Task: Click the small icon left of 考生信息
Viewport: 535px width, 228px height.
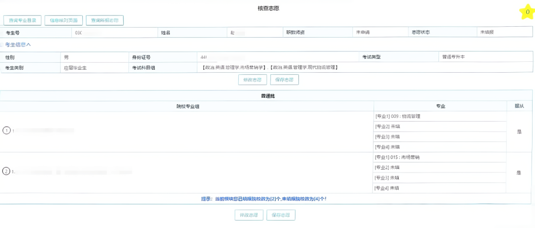Action: 2,45
